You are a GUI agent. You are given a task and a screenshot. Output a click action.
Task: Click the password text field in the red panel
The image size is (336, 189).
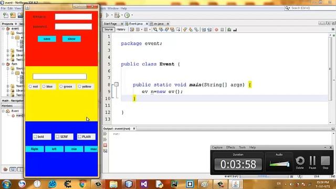73,27
